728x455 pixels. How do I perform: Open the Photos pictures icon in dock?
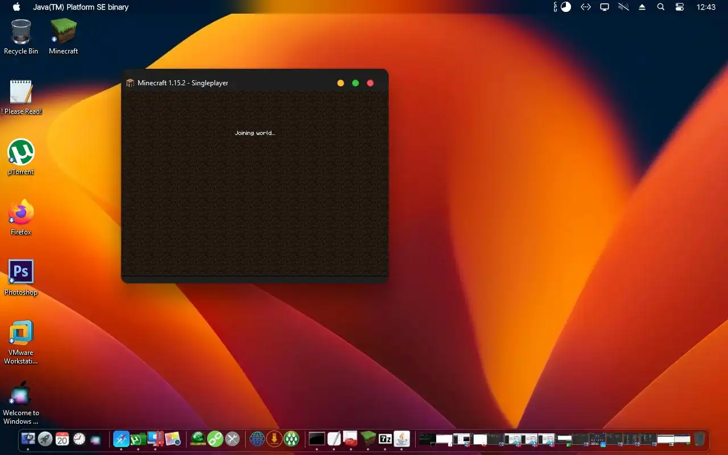pyautogui.click(x=172, y=439)
